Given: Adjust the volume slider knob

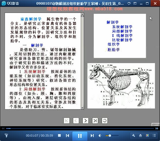Looking at the screenshot, I should [x=110, y=136].
